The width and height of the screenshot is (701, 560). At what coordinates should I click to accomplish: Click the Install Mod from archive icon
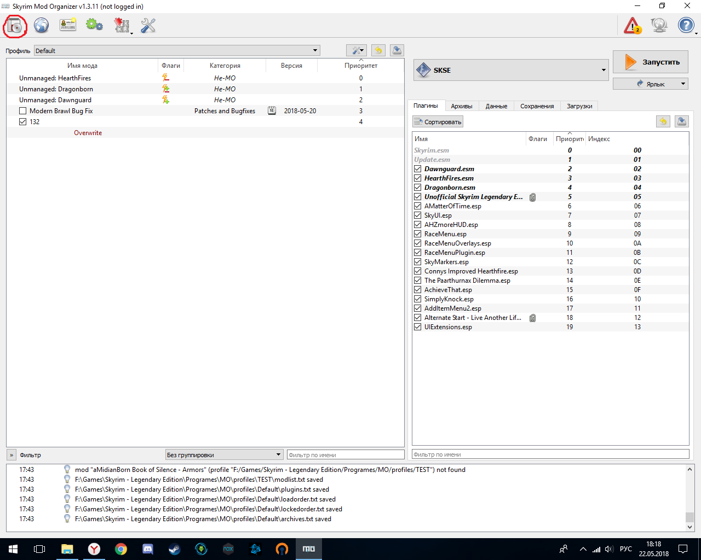click(15, 26)
